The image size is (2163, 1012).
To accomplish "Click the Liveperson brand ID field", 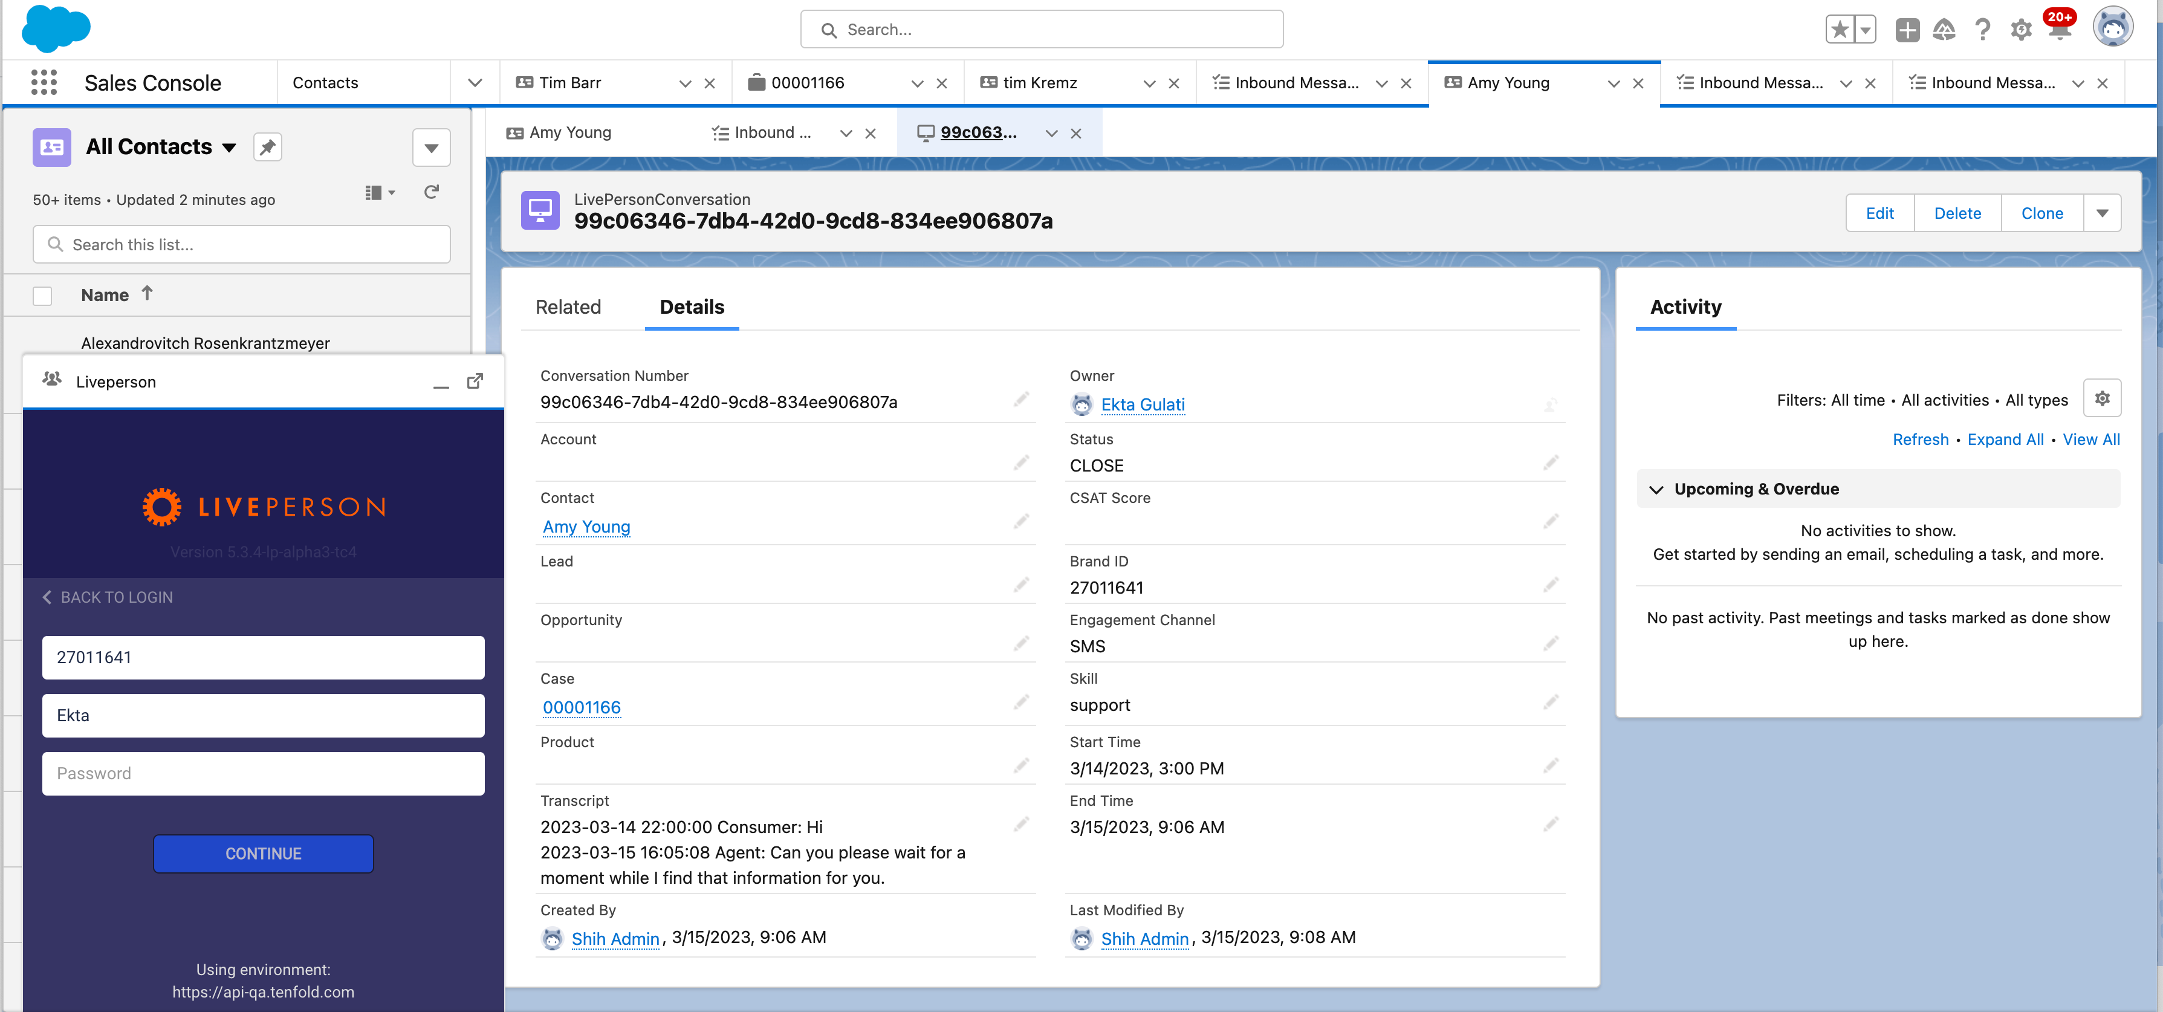I will [263, 658].
